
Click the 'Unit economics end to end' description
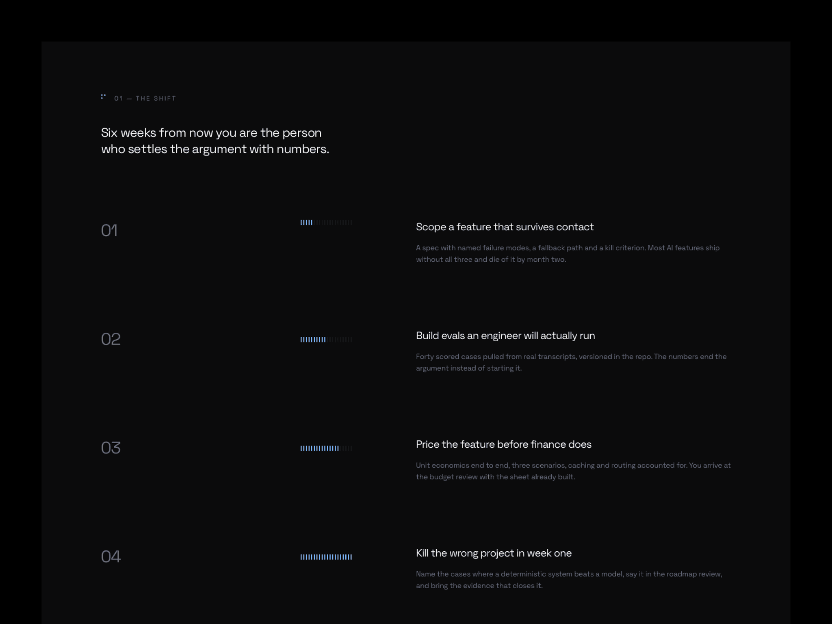point(573,471)
